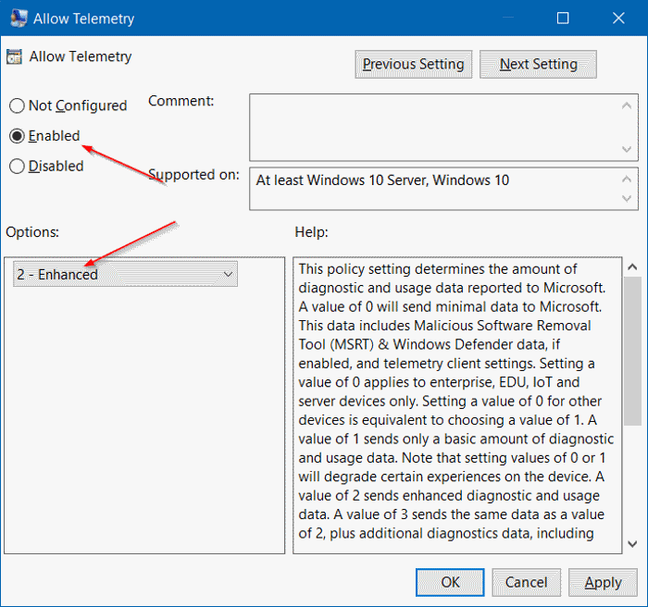Click the Help panel scrollbar thumb
648x607 pixels.
tap(632, 352)
